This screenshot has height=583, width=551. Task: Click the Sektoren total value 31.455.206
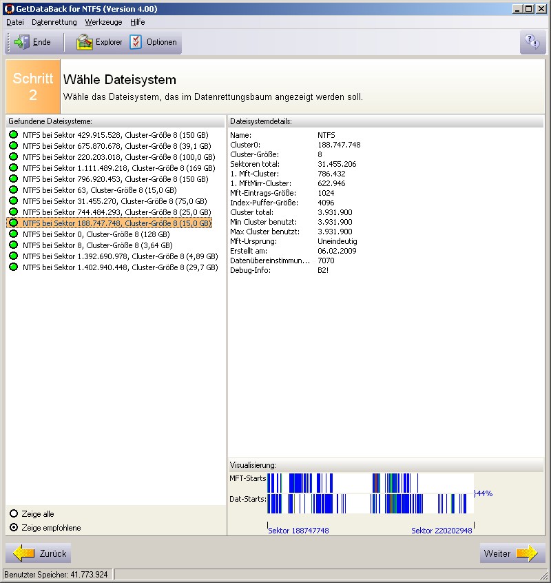(337, 164)
